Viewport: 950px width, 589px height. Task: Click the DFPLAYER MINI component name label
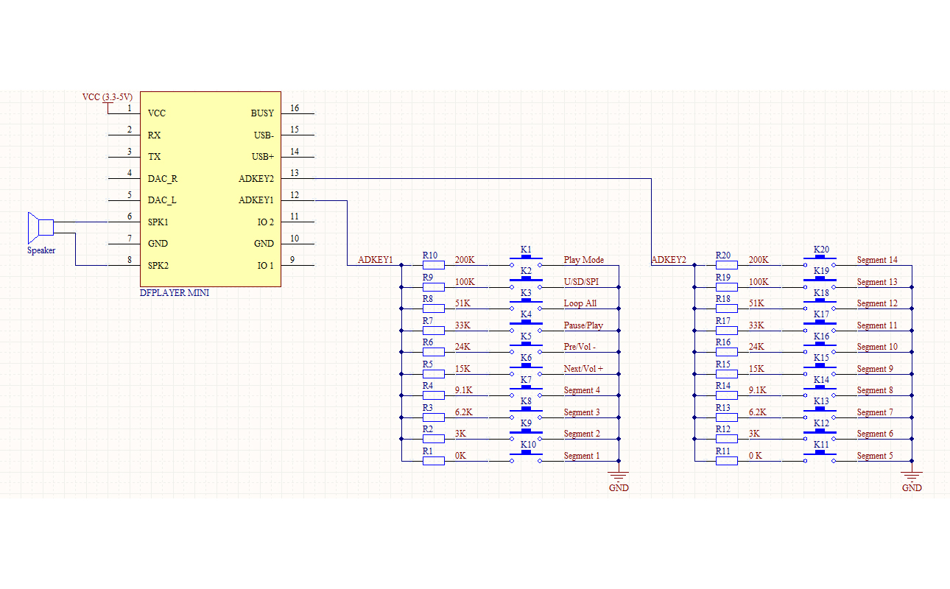click(175, 293)
